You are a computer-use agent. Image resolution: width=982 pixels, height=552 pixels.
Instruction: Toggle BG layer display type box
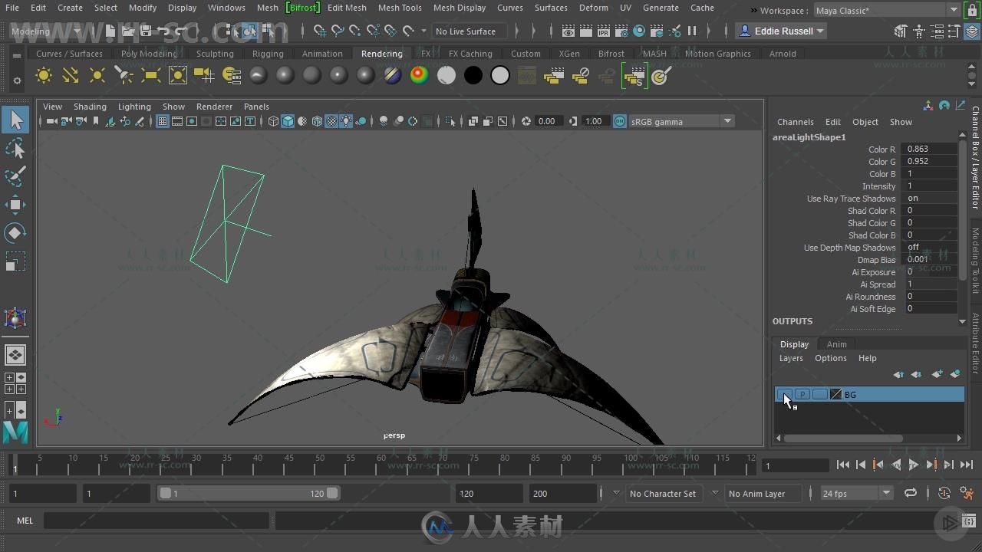819,394
